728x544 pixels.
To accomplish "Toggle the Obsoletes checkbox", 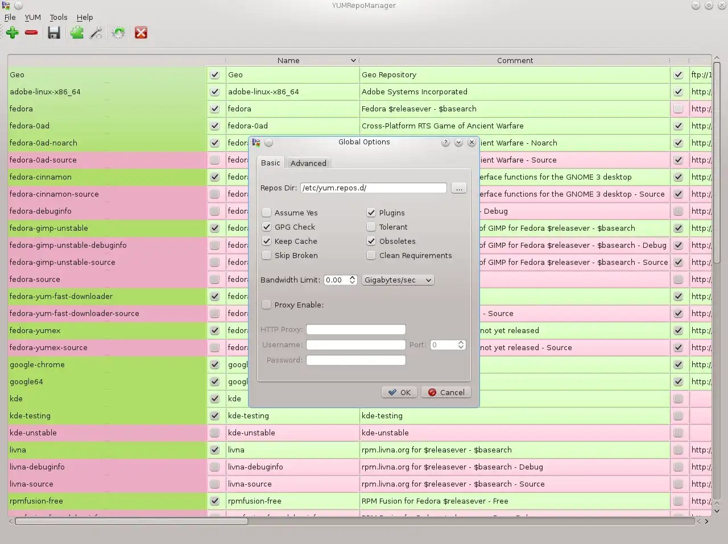I will click(371, 241).
